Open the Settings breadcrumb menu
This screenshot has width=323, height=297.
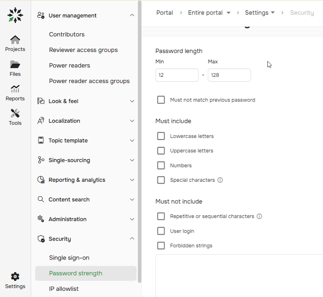click(x=272, y=12)
